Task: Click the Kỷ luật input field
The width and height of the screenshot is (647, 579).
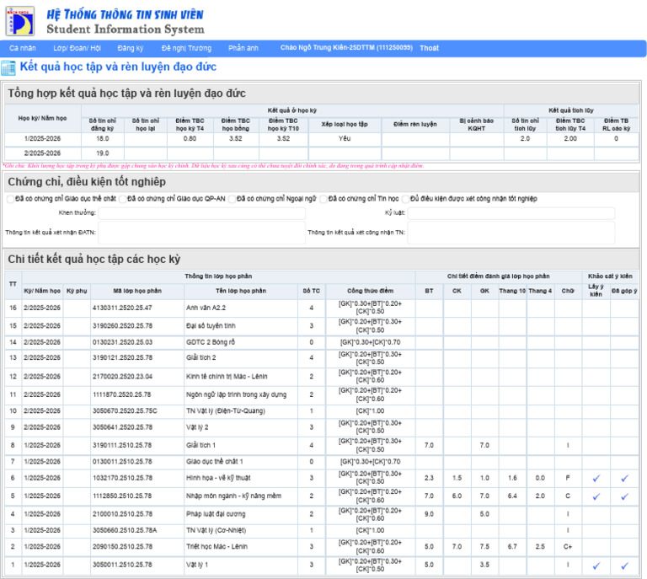Action: click(511, 213)
